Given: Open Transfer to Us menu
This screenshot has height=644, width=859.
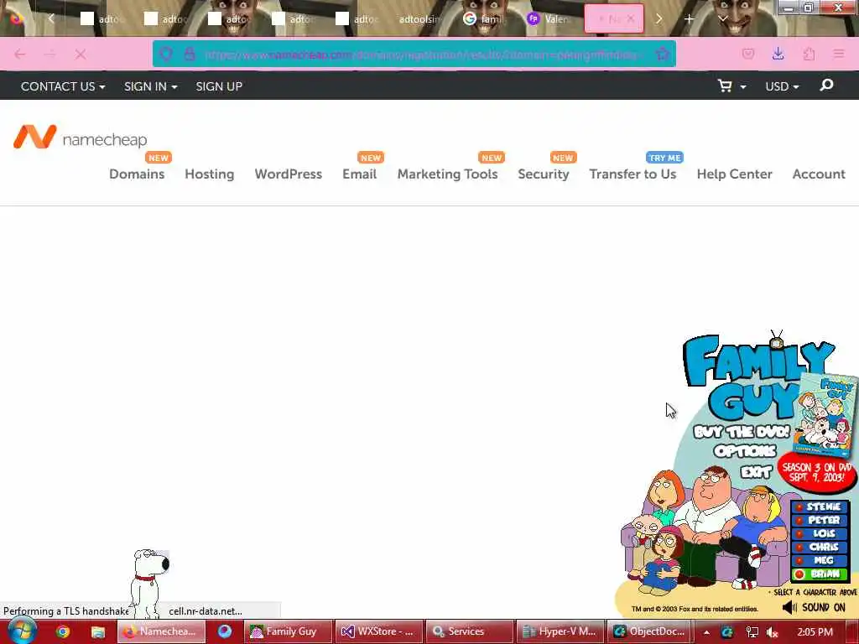Looking at the screenshot, I should pos(633,174).
